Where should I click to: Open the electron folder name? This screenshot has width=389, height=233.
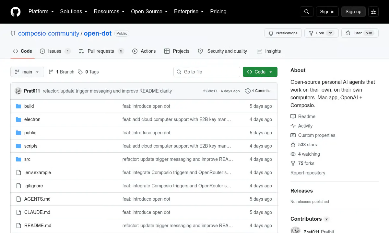[32, 119]
